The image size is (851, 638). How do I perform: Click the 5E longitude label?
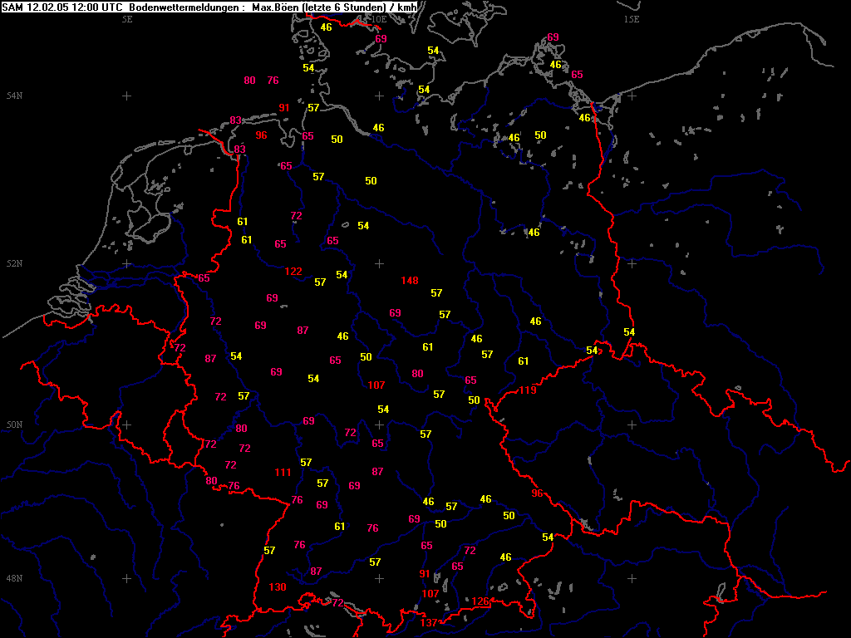[127, 19]
